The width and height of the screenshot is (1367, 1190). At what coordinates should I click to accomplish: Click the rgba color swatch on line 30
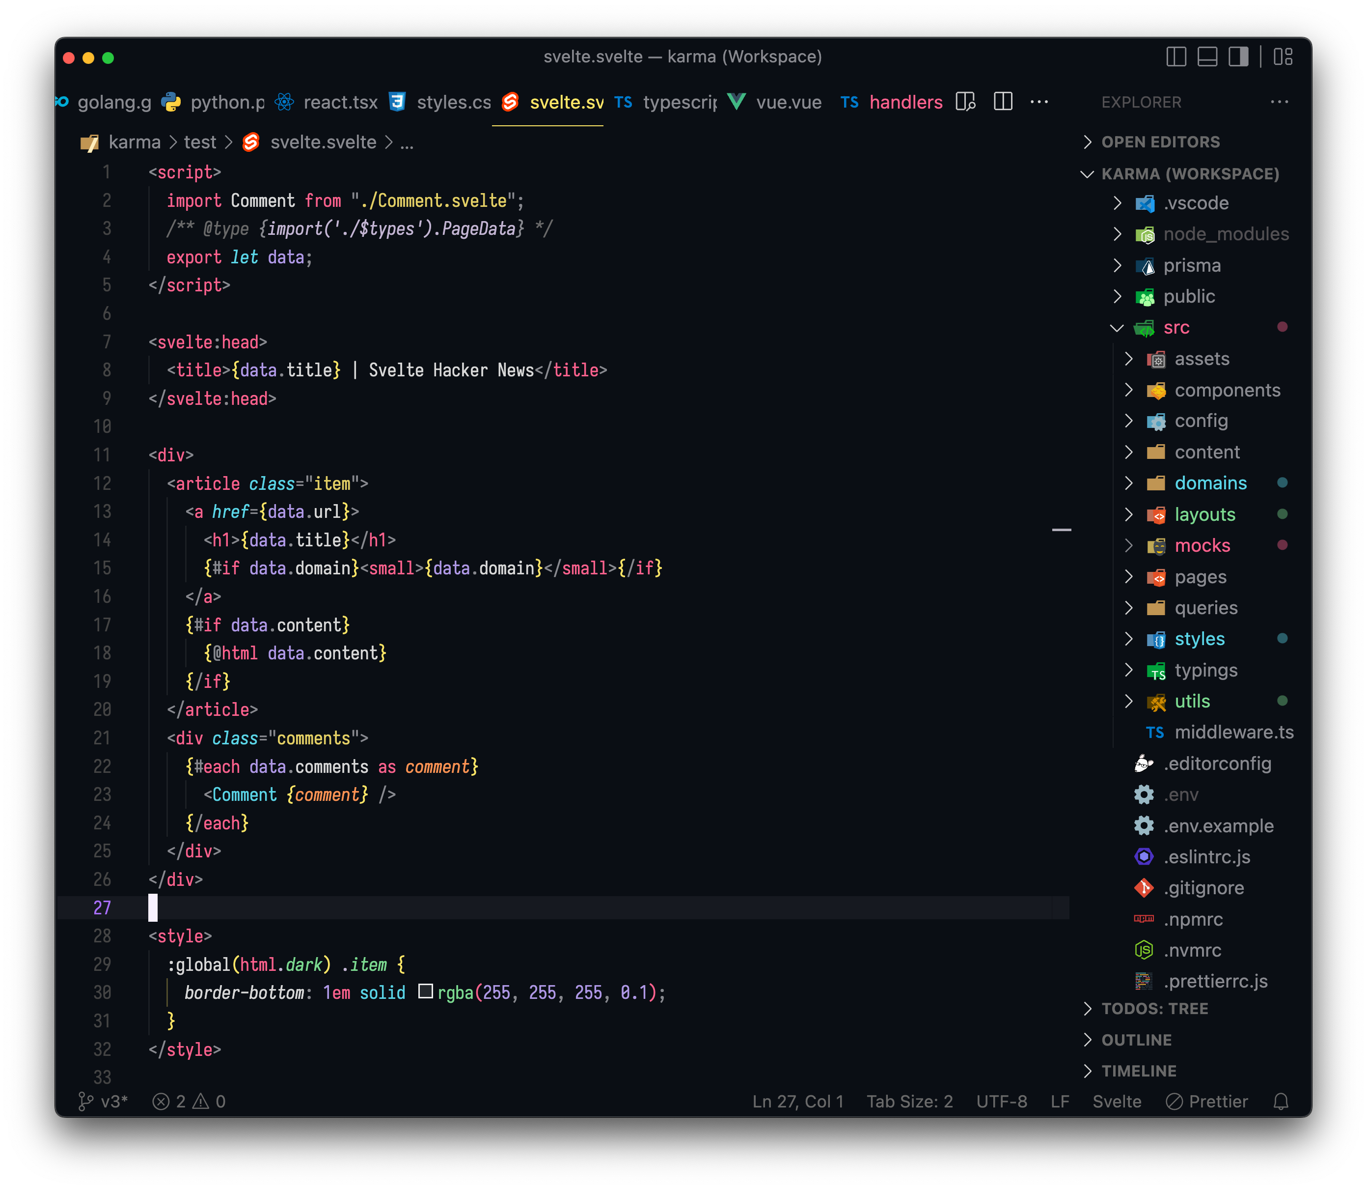point(427,992)
